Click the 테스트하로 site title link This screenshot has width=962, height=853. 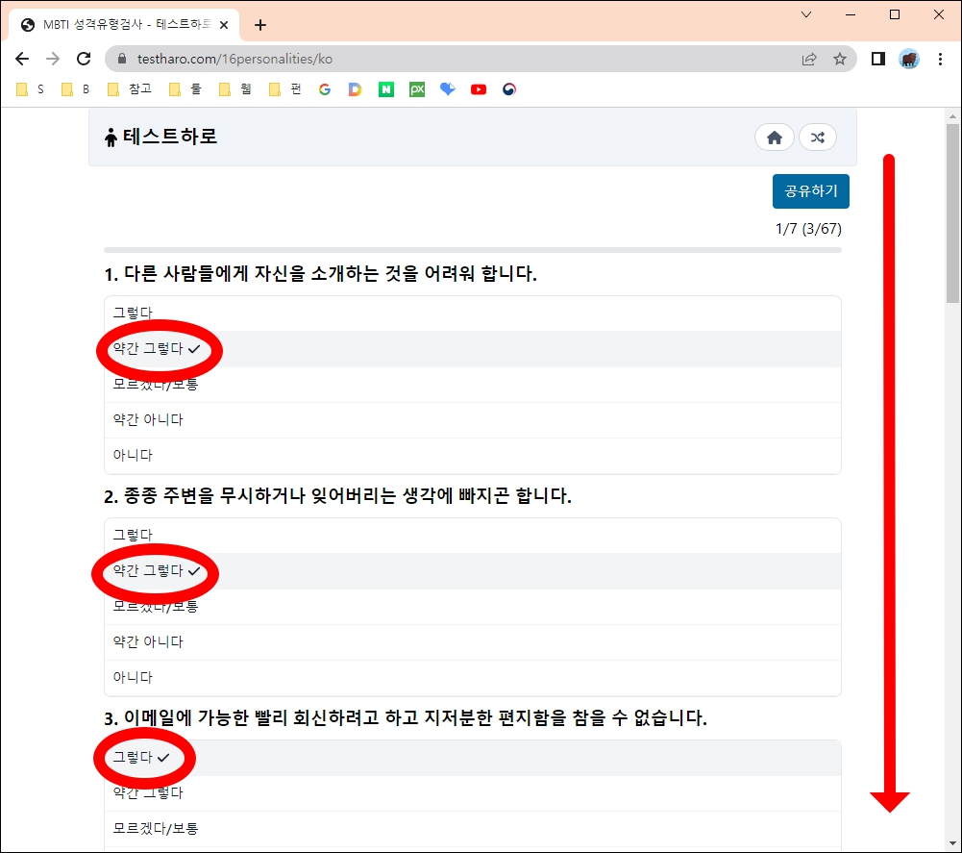[x=163, y=138]
